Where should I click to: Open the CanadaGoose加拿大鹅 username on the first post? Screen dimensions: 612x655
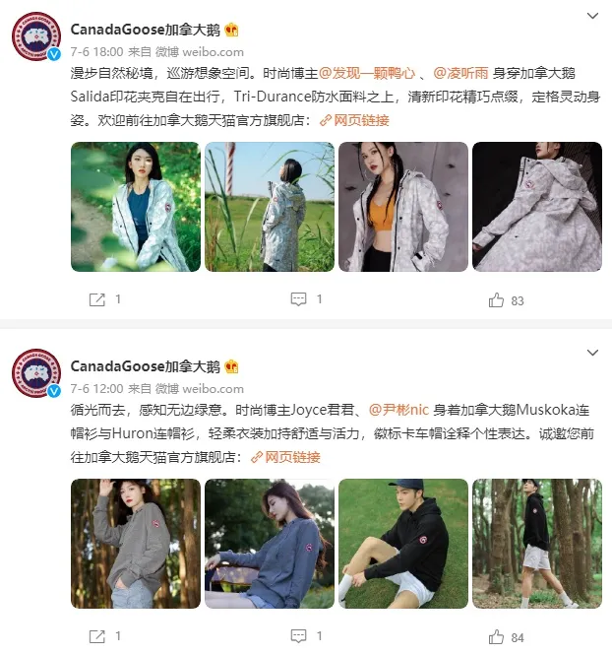pos(146,30)
